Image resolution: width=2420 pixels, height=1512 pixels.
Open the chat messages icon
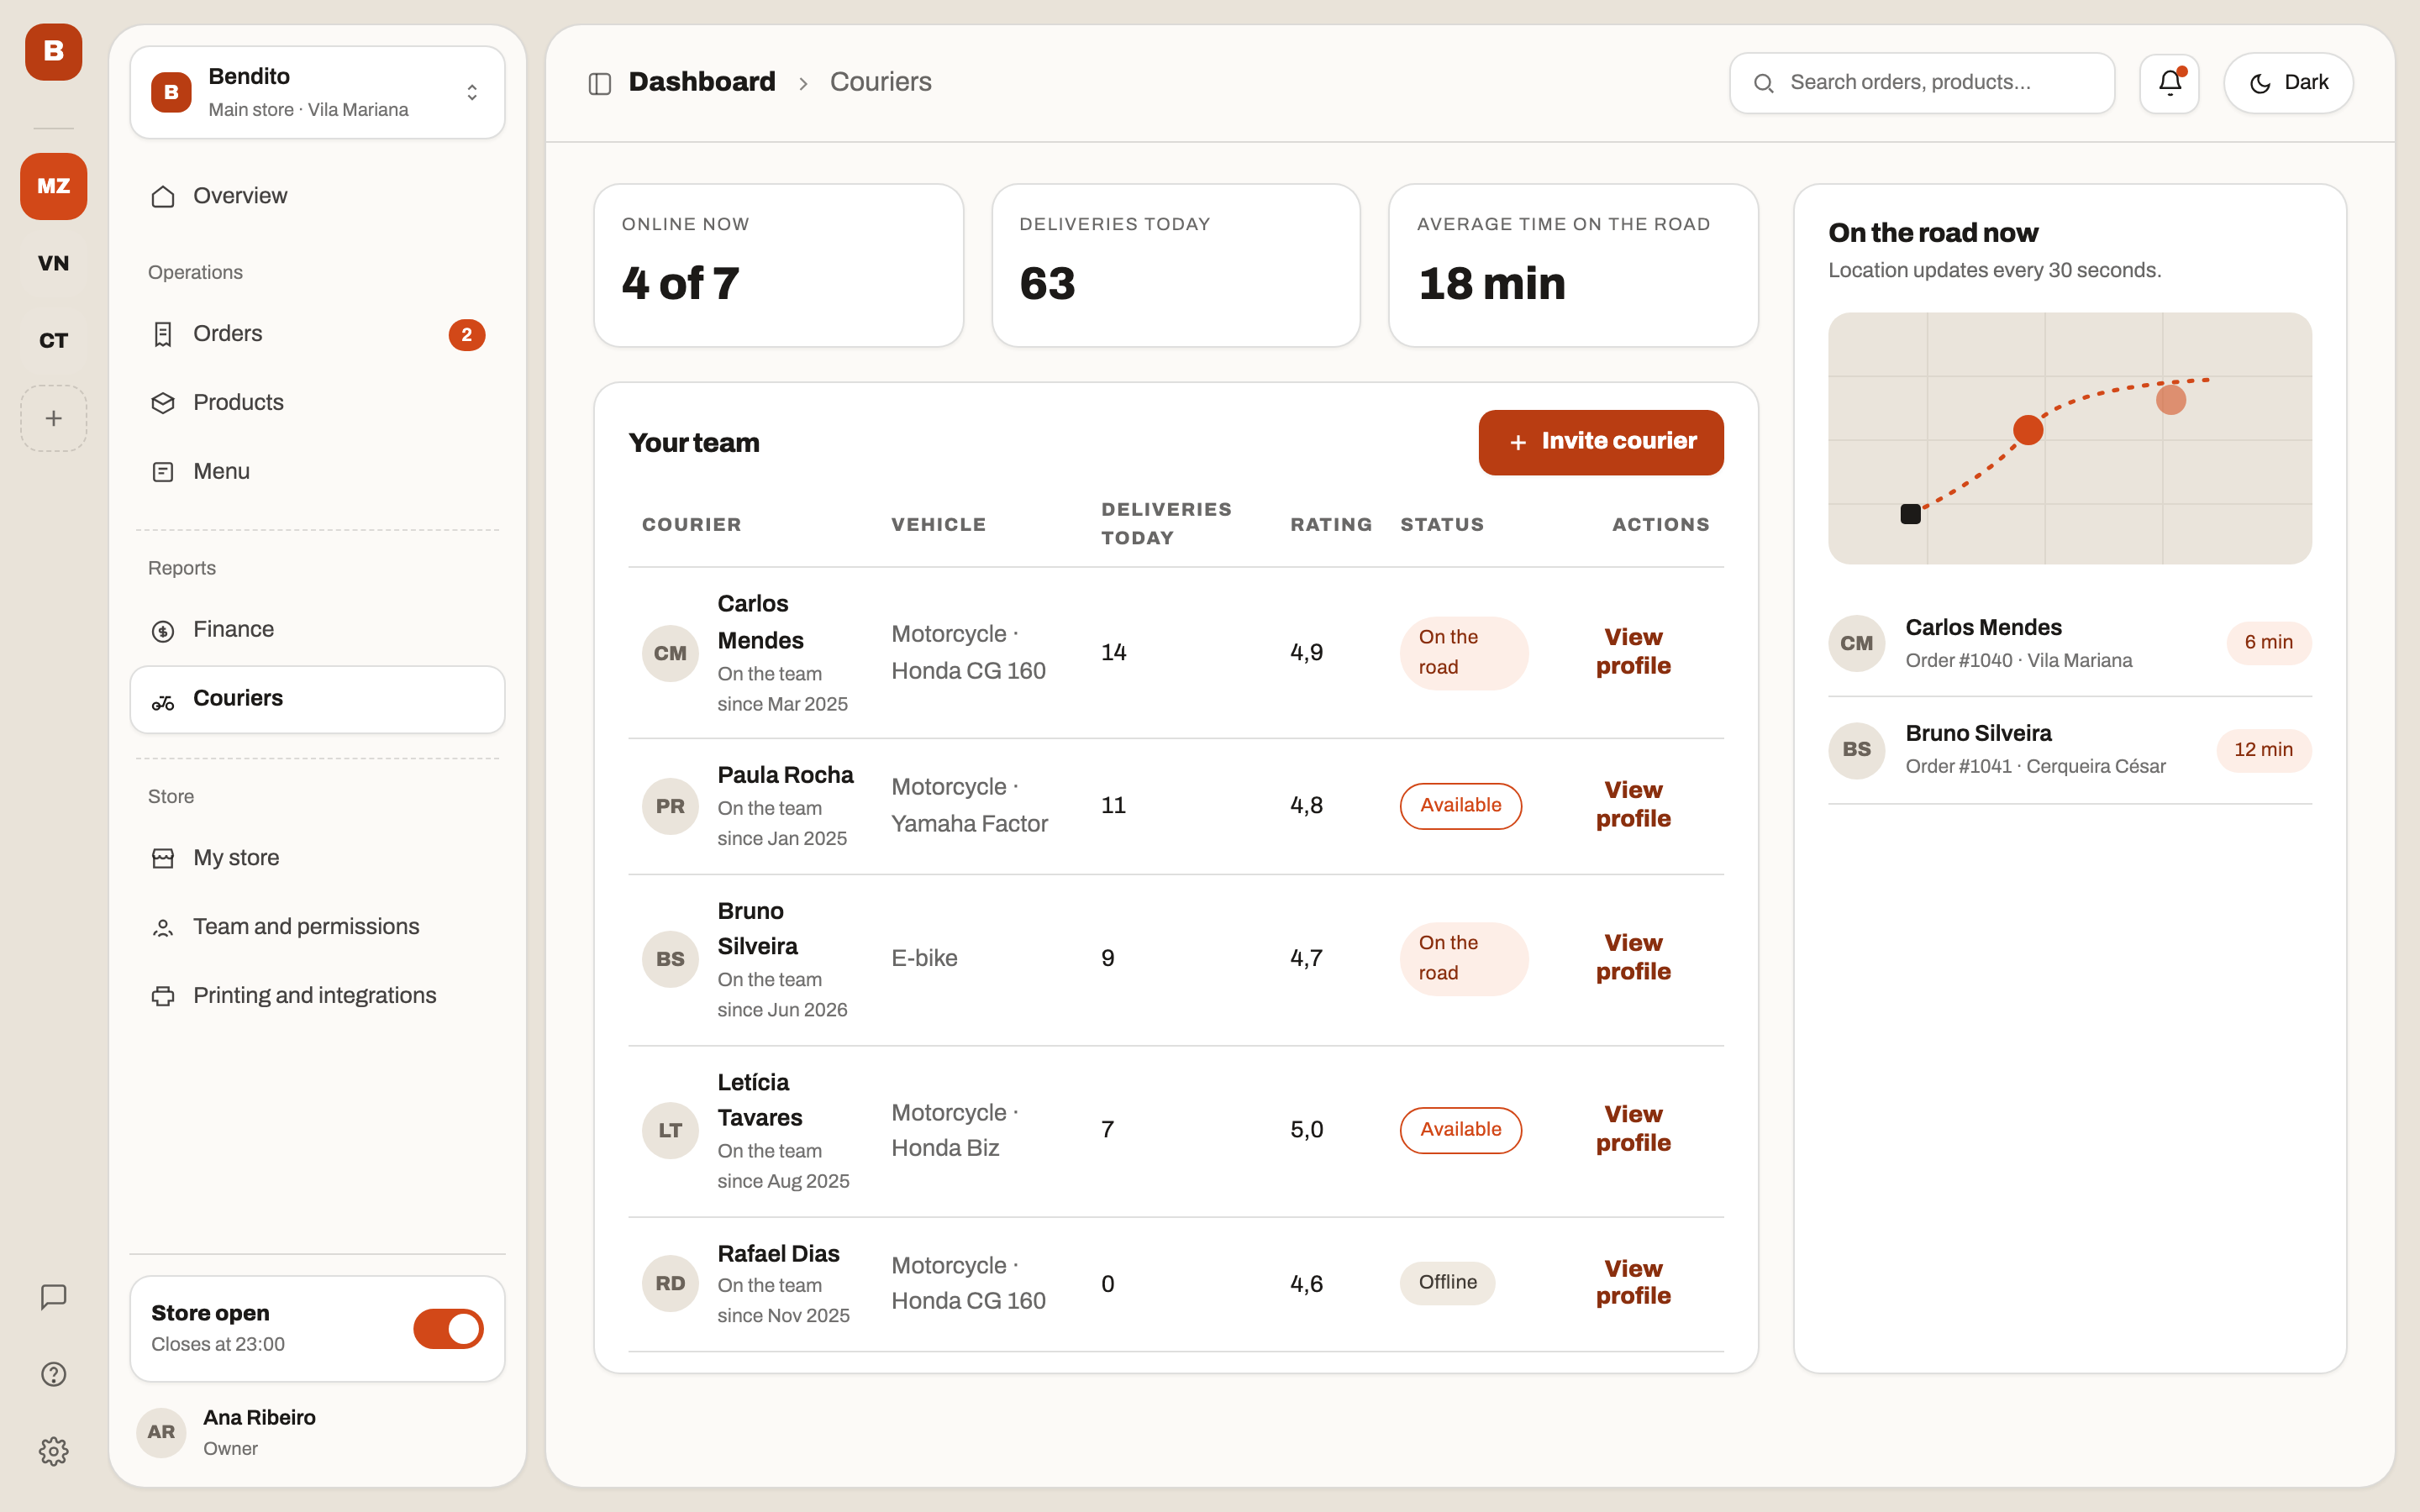click(53, 1297)
